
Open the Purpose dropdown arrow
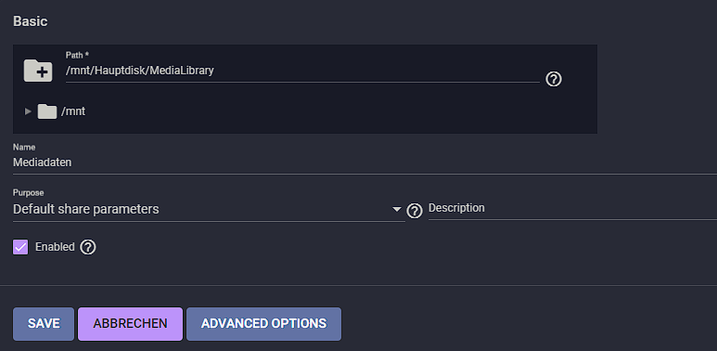(396, 210)
